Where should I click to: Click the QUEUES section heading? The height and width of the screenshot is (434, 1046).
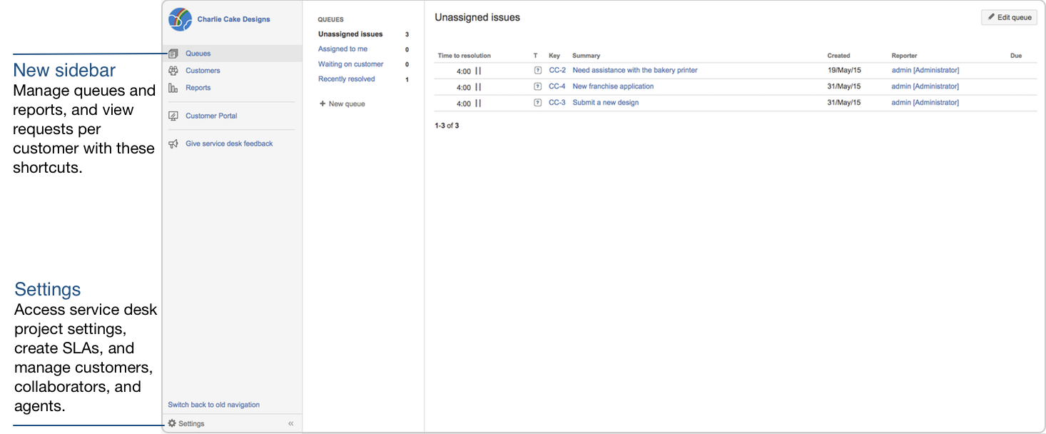(330, 20)
